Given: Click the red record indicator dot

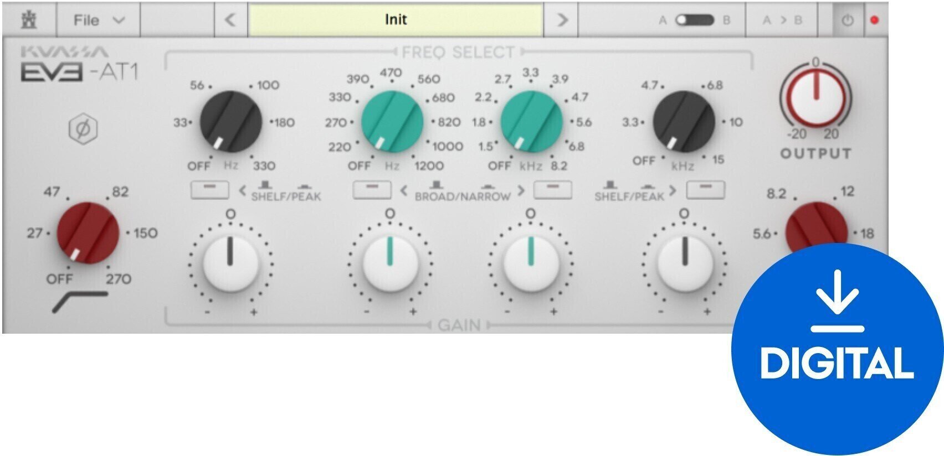Looking at the screenshot, I should click(875, 20).
